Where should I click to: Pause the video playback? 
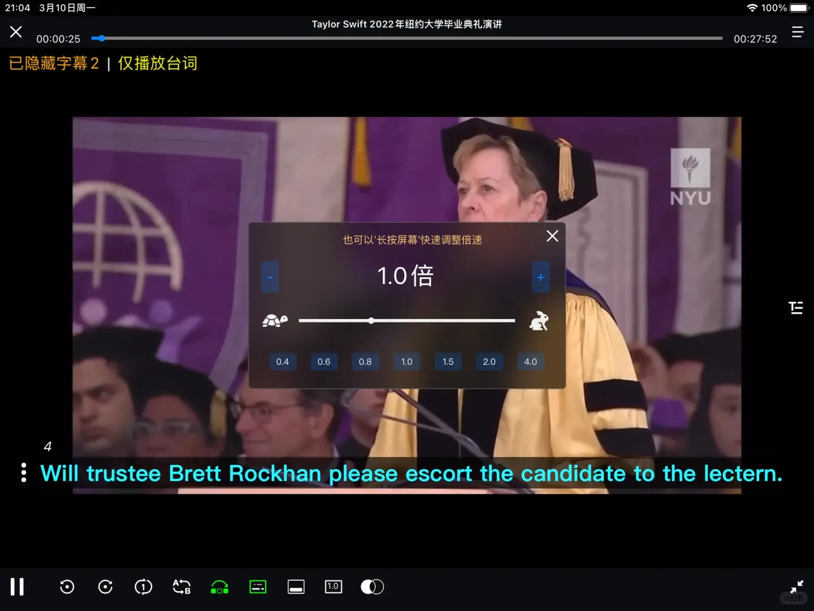tap(17, 587)
